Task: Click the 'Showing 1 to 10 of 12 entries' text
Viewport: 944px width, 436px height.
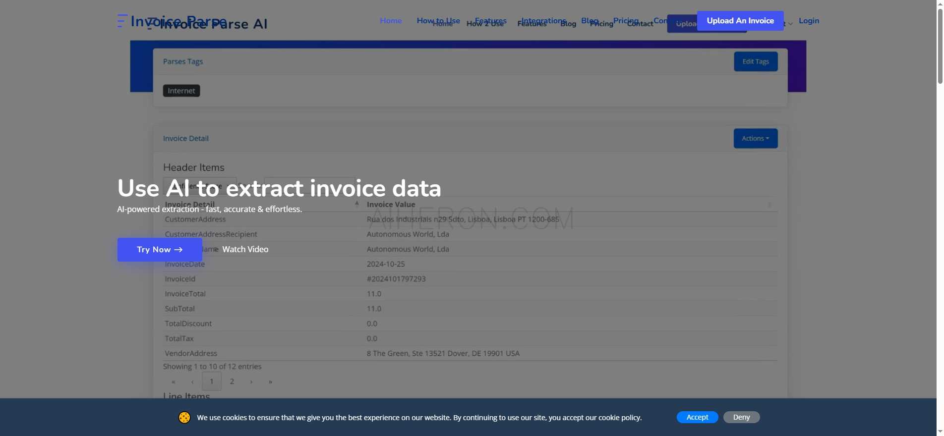Action: point(212,367)
